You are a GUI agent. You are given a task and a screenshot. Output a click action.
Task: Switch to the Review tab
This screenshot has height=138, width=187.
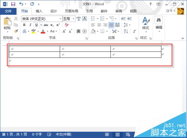[119, 11]
